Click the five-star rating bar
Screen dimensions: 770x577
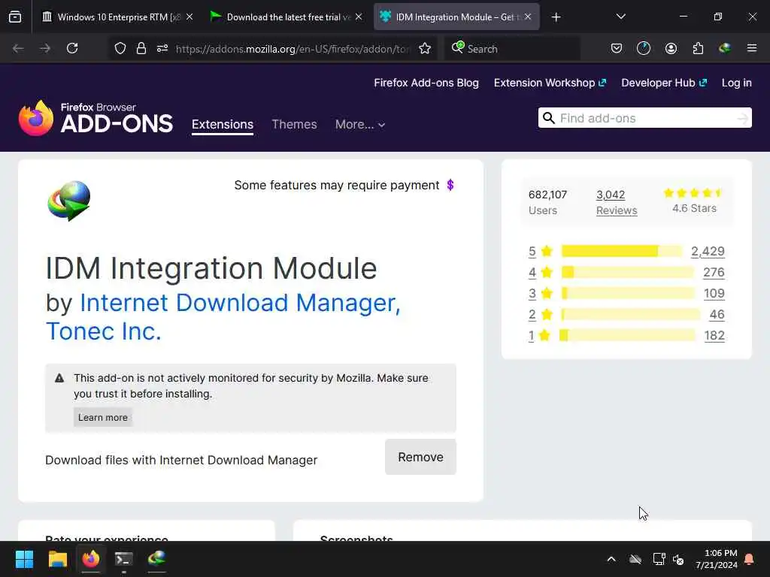[622, 251]
